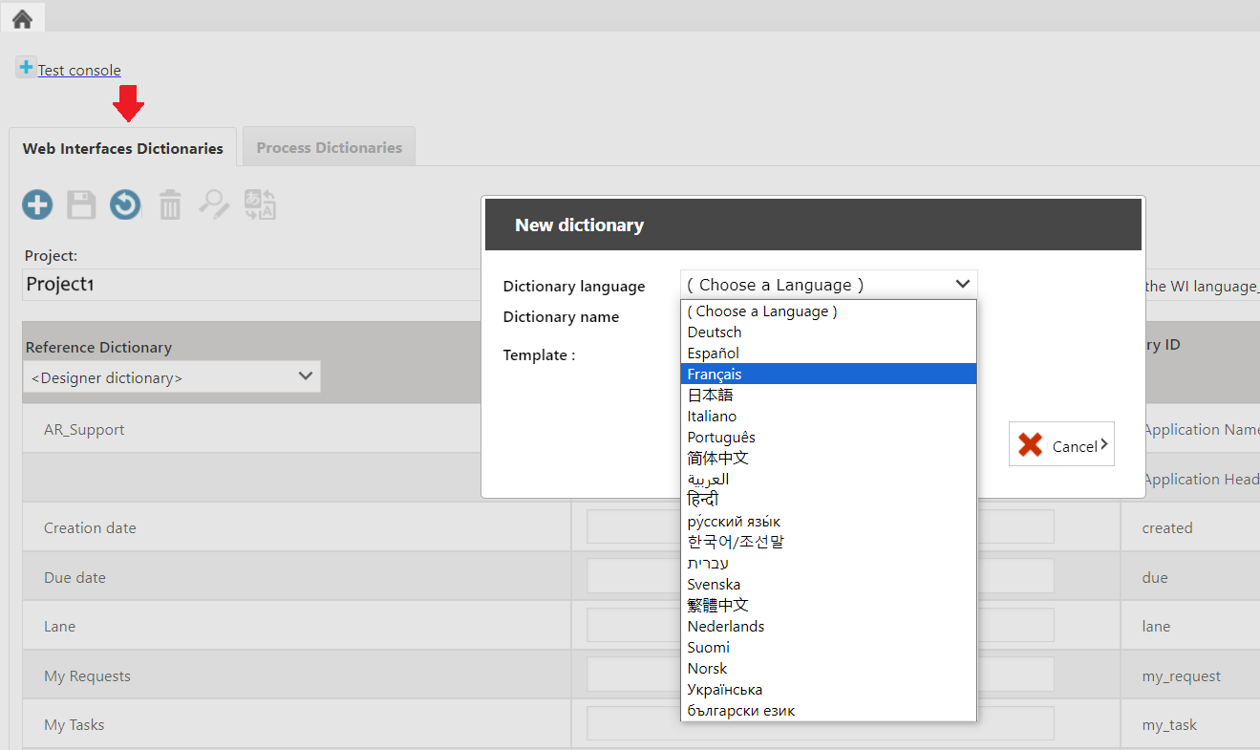The height and width of the screenshot is (750, 1260).
Task: Click the Project1 project field
Action: pyautogui.click(x=253, y=285)
